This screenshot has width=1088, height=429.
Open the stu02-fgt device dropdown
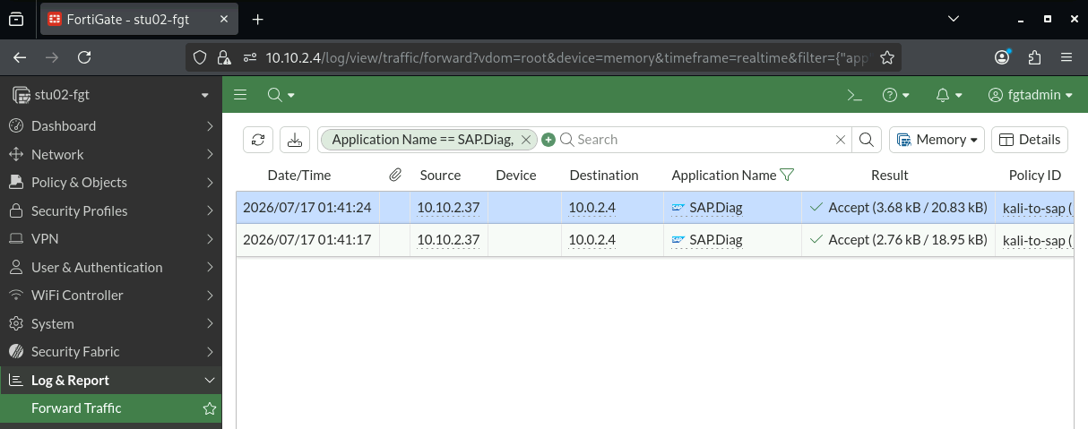111,95
